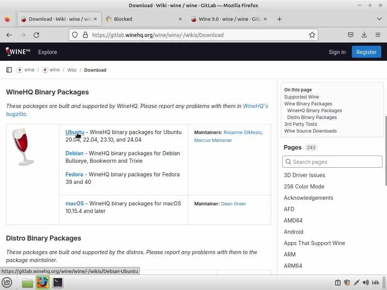Click the Firefox taskbar icon

pyautogui.click(x=42, y=282)
